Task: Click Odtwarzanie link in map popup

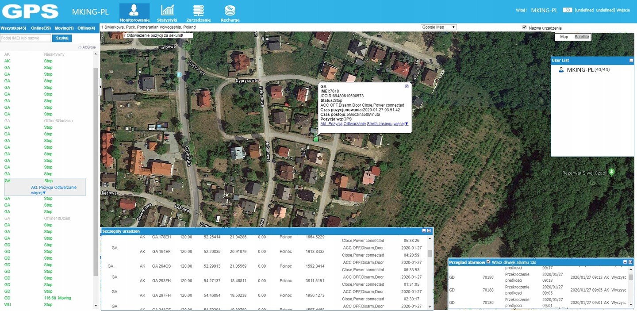Action: 354,124
